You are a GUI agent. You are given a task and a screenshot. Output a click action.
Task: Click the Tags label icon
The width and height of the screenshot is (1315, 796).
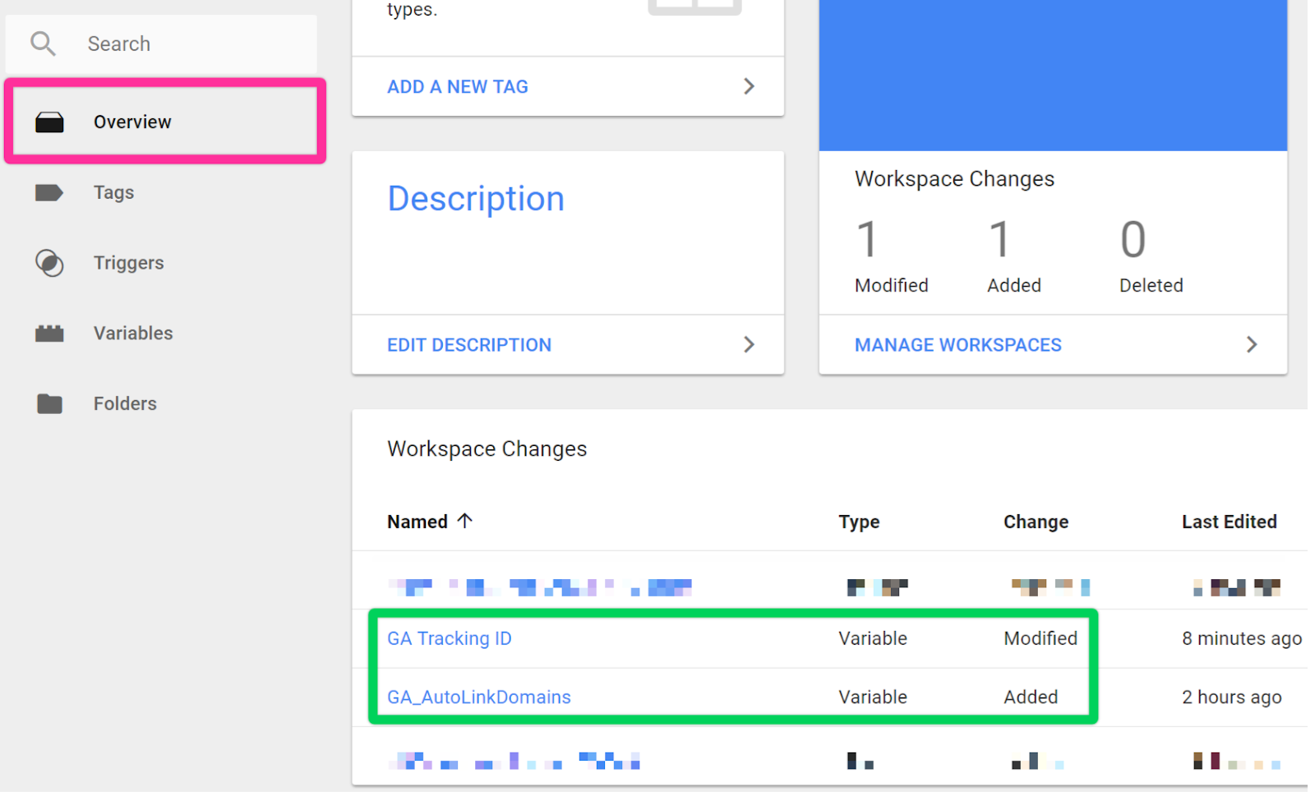point(49,193)
